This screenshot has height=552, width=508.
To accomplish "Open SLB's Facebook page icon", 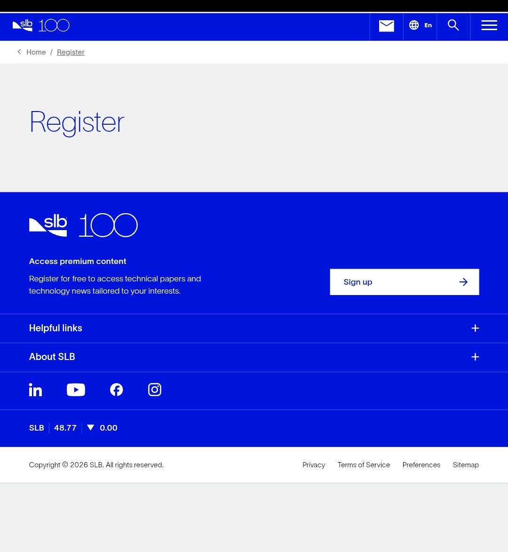I will click(x=117, y=390).
